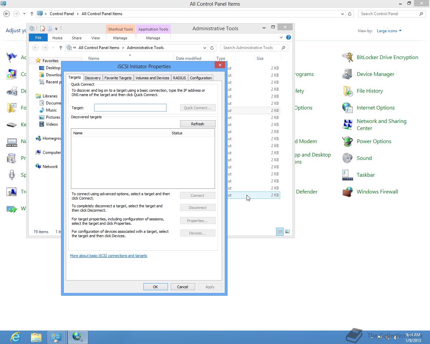Select Music library in navigation pane
Screen dimensions: 430x344
point(51,110)
